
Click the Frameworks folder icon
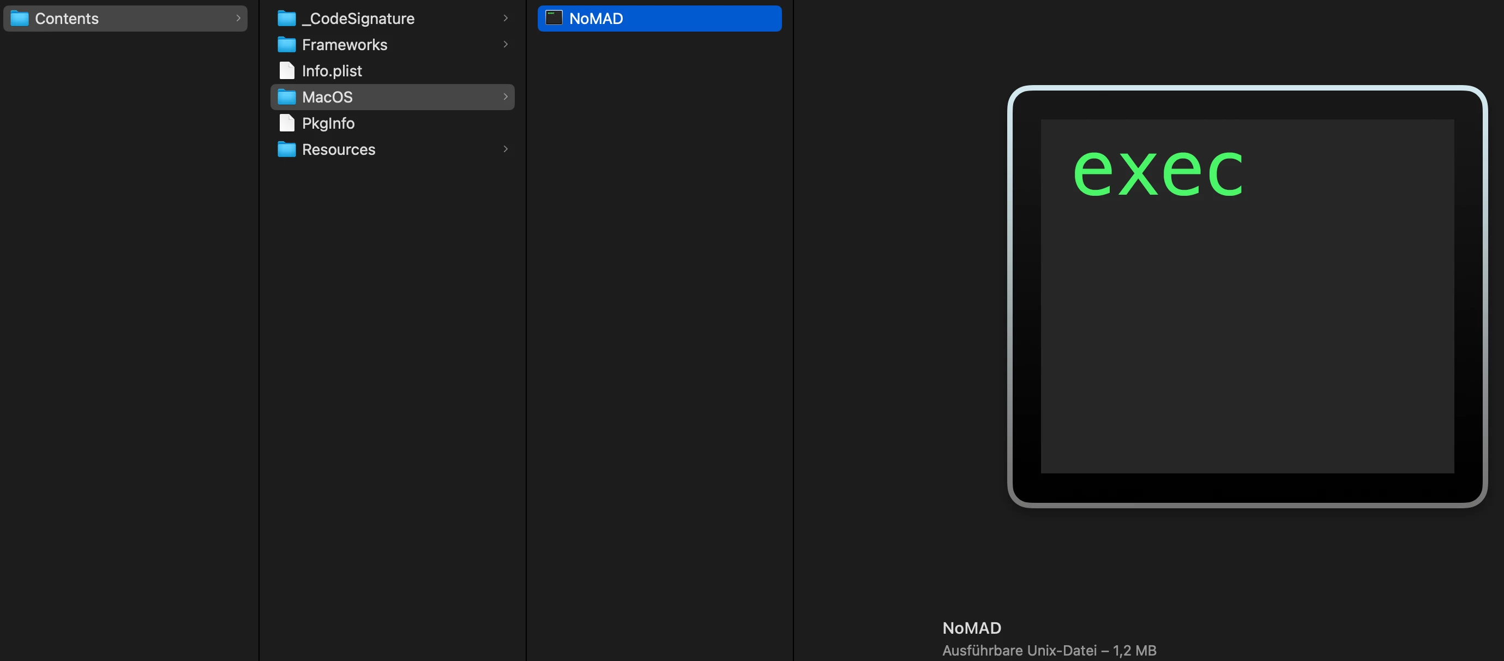click(286, 44)
